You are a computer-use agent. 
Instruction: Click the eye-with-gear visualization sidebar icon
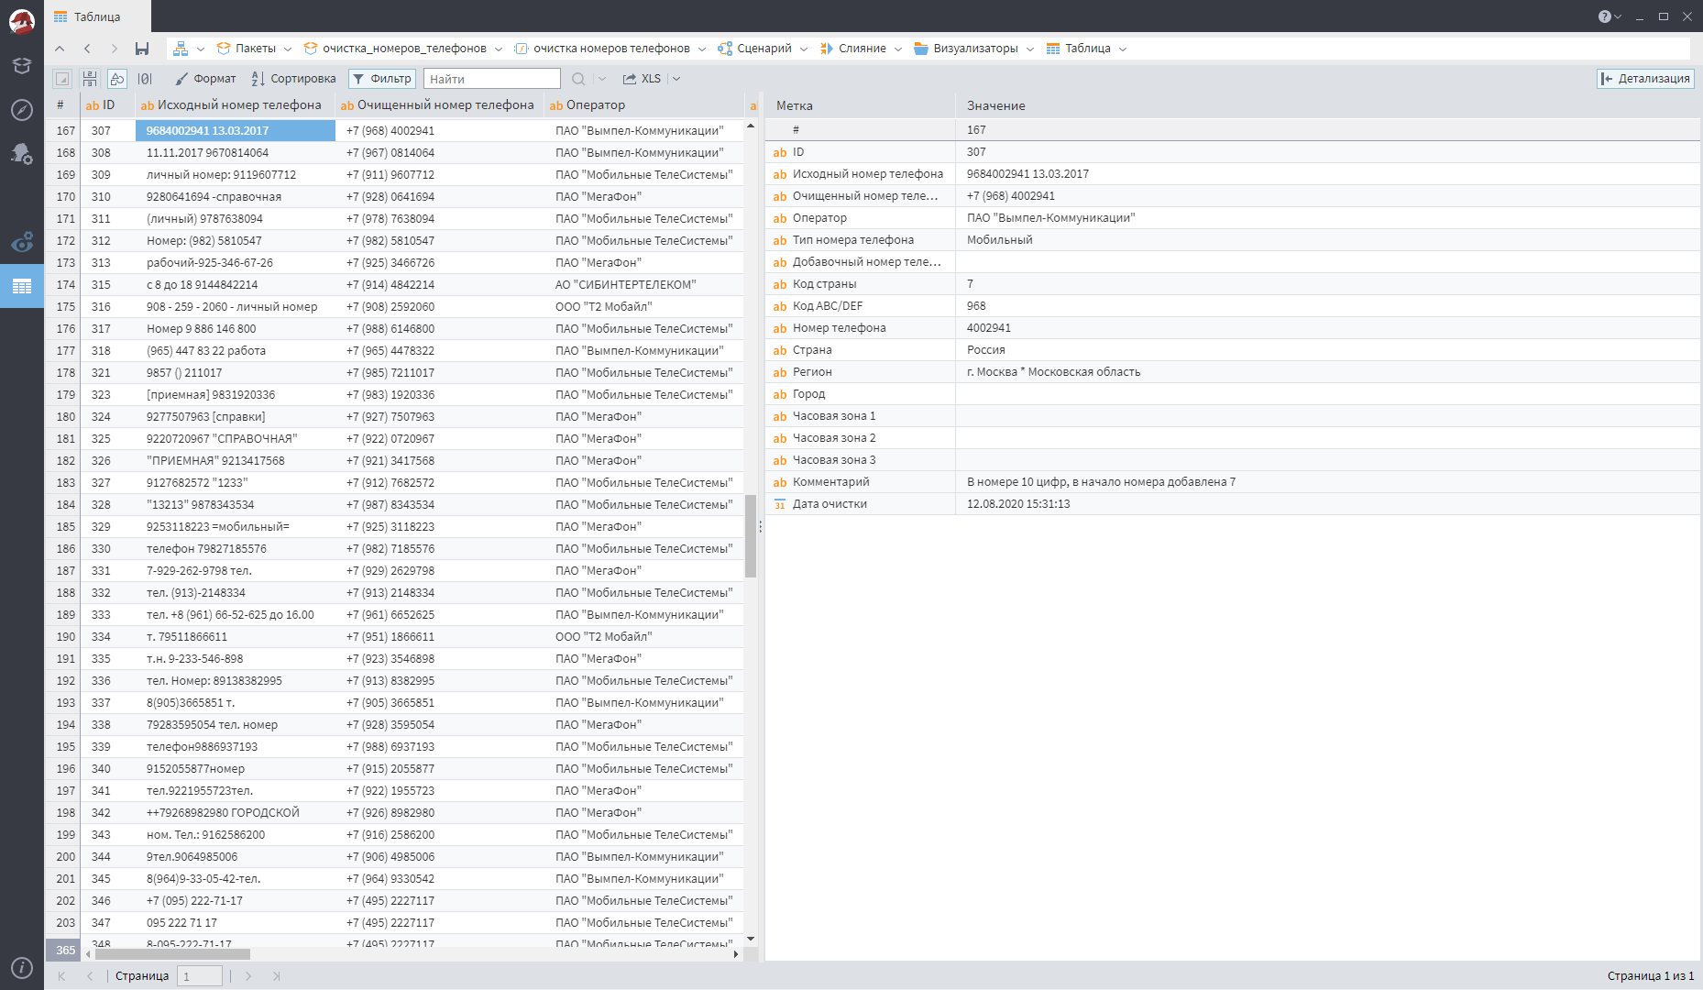tap(22, 243)
